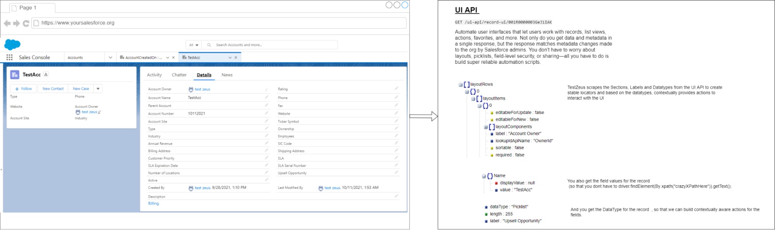Click value "TestAcc" tree entry

516,190
